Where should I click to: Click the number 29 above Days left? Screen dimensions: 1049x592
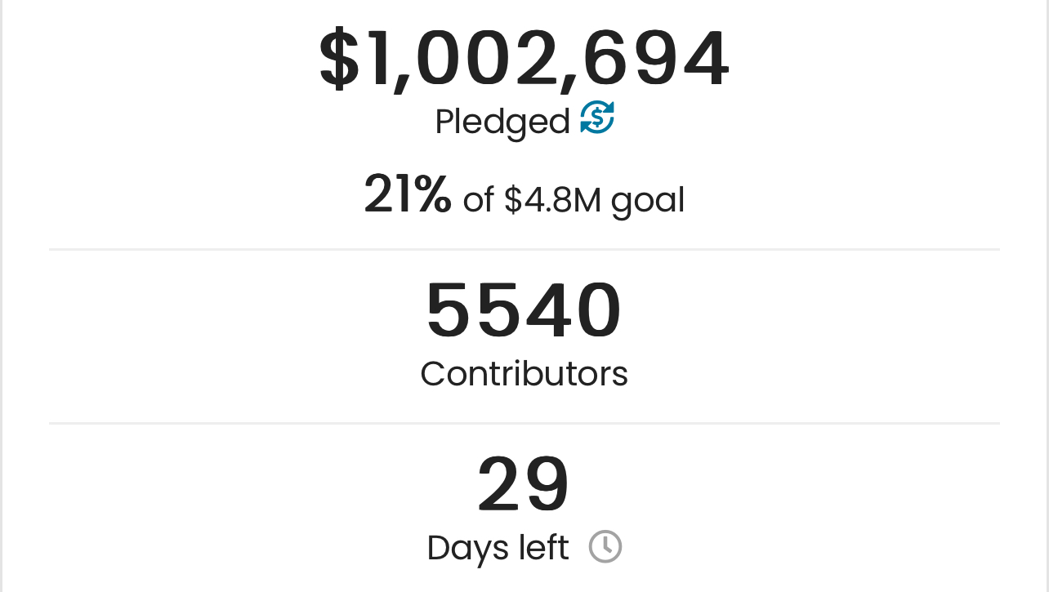(x=523, y=485)
